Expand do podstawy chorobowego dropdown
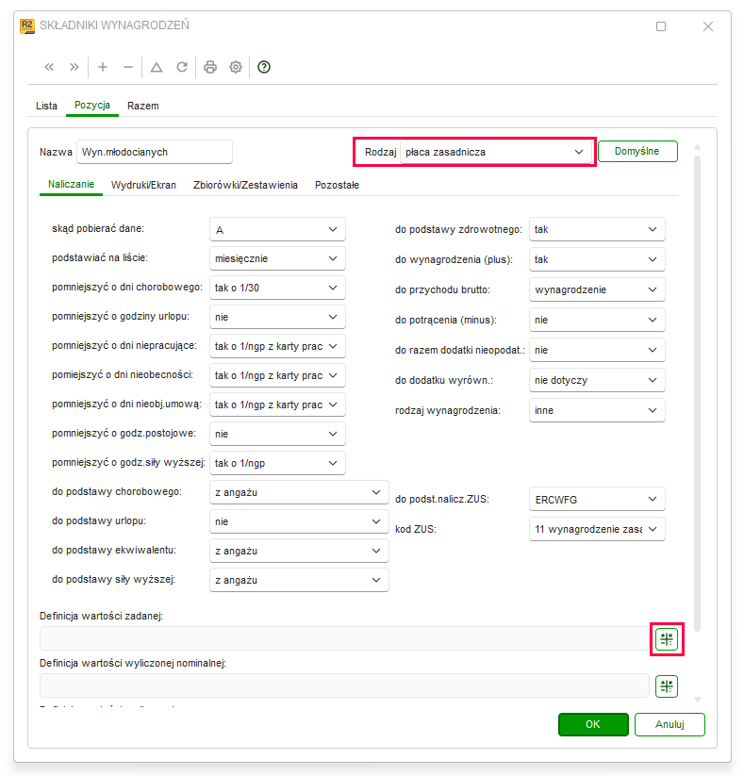Image resolution: width=744 pixels, height=776 pixels. point(299,492)
